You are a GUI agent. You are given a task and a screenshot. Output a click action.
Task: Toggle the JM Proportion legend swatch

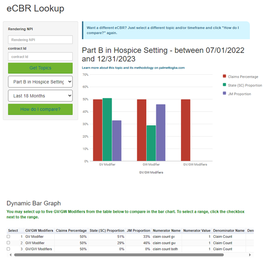pyautogui.click(x=224, y=93)
